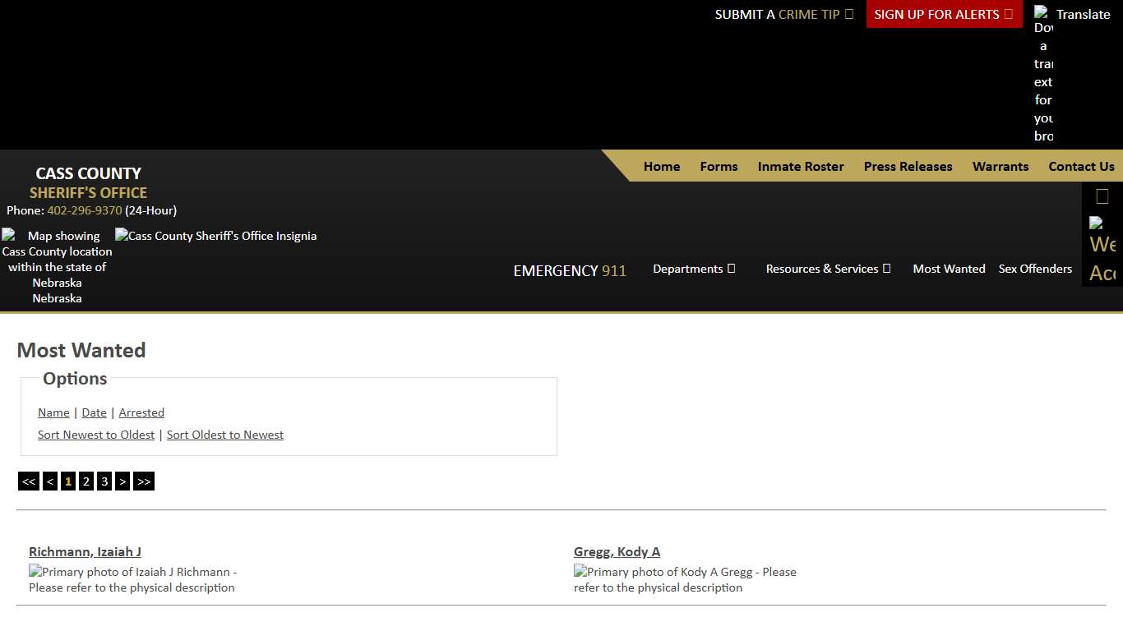Navigate to Warrants page
This screenshot has height=631, width=1123.
click(1000, 166)
